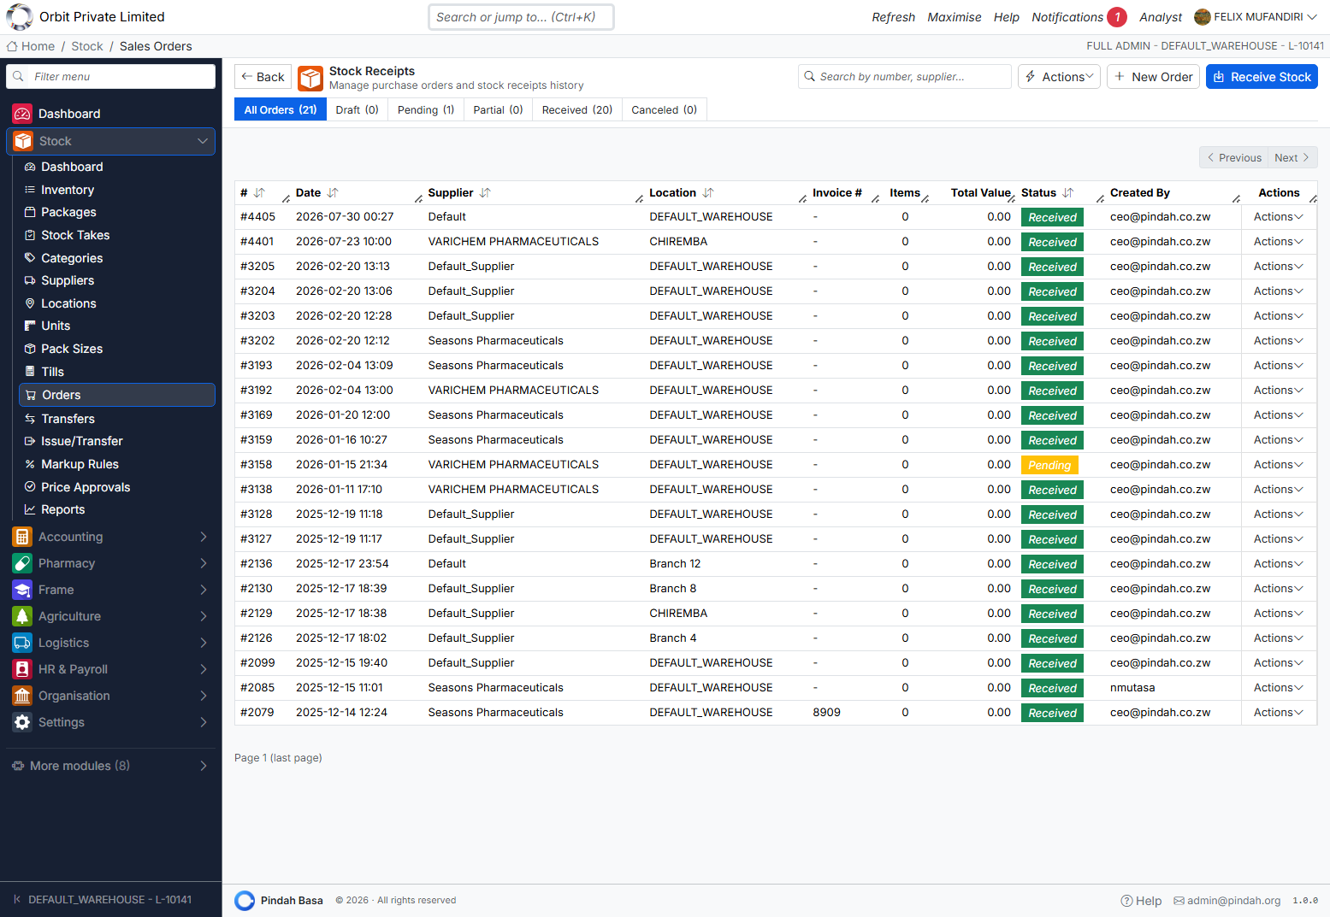Open the Settings gear icon
The image size is (1330, 917).
click(x=22, y=722)
